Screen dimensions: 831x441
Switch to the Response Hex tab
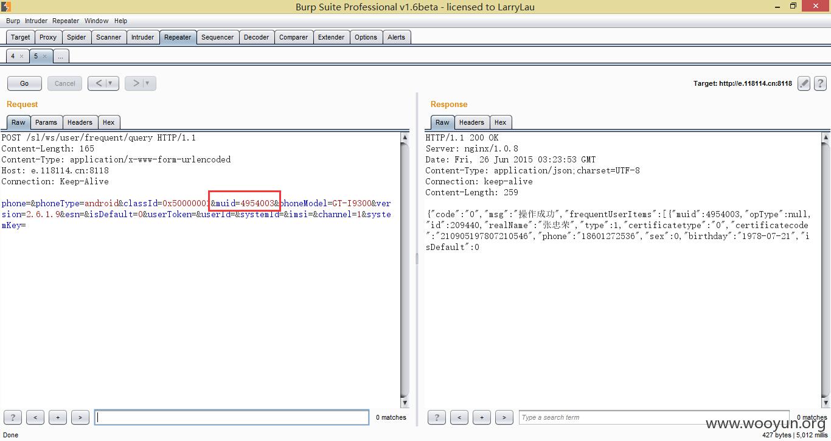500,122
